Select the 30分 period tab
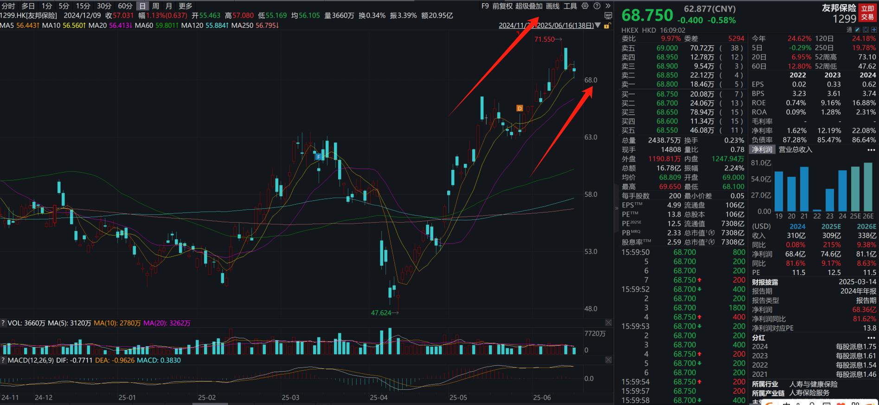The image size is (879, 405). 104,6
